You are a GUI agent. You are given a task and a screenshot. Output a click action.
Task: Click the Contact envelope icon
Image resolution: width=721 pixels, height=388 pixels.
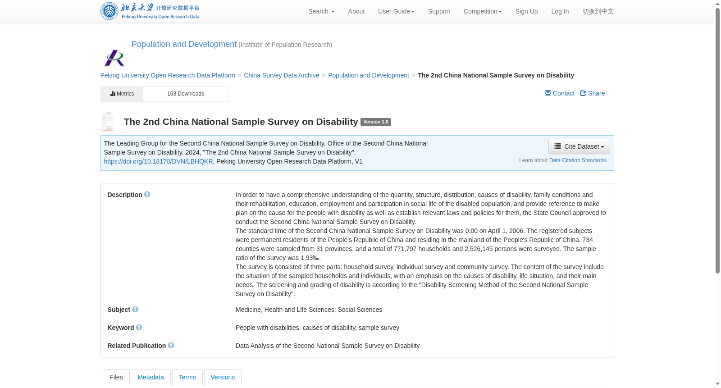548,93
